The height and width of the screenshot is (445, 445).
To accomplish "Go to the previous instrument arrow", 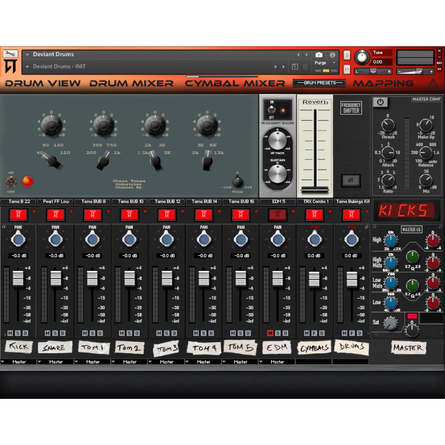I will coord(298,55).
